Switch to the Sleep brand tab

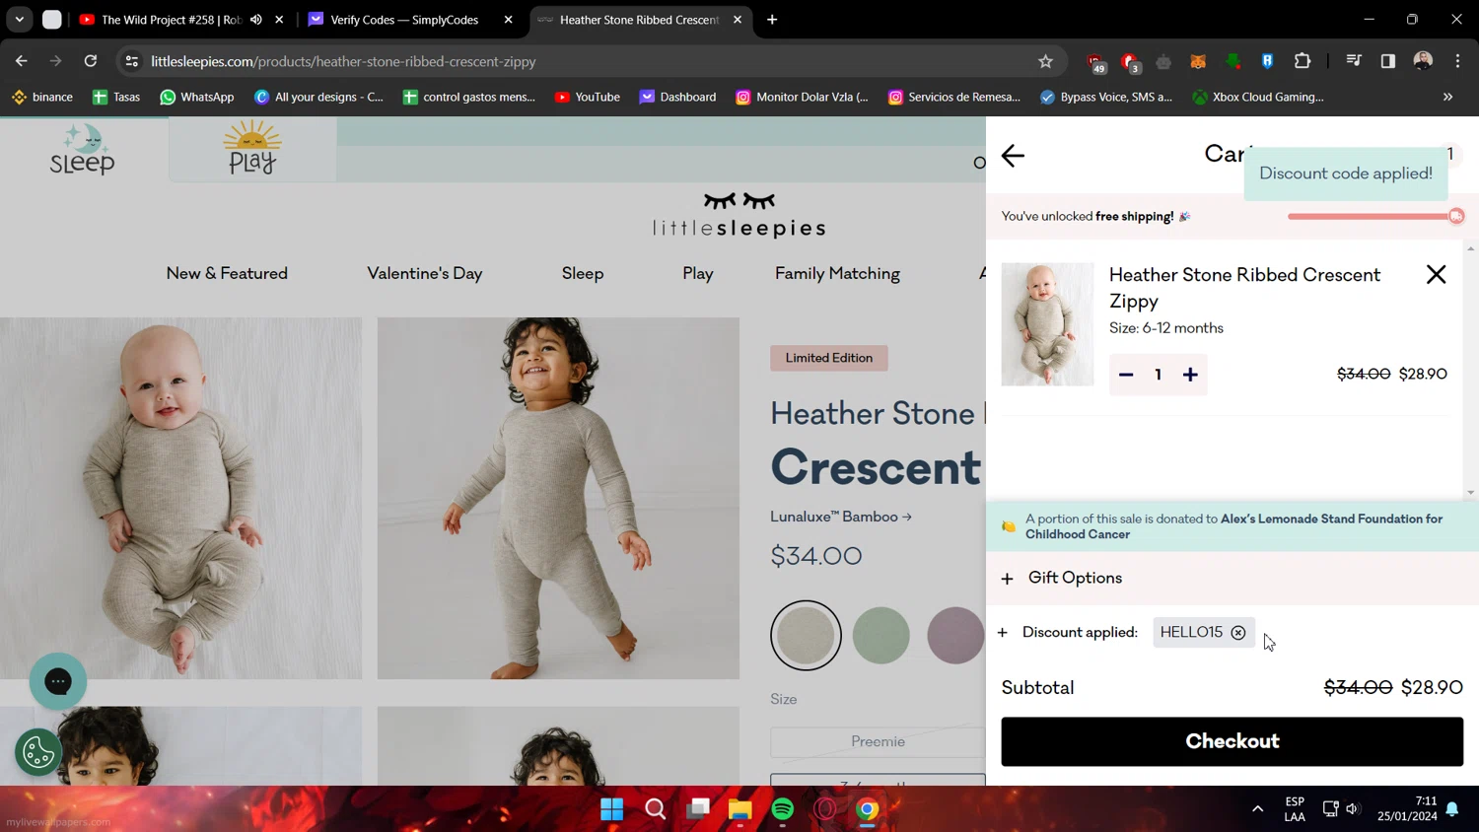click(x=83, y=150)
